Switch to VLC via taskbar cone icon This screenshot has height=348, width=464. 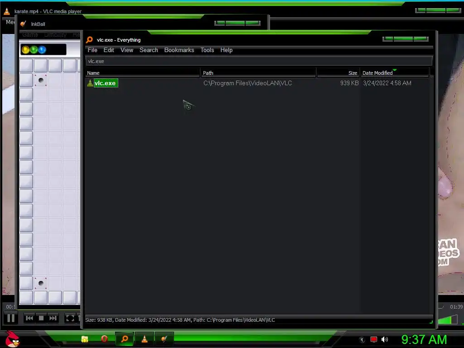click(145, 339)
